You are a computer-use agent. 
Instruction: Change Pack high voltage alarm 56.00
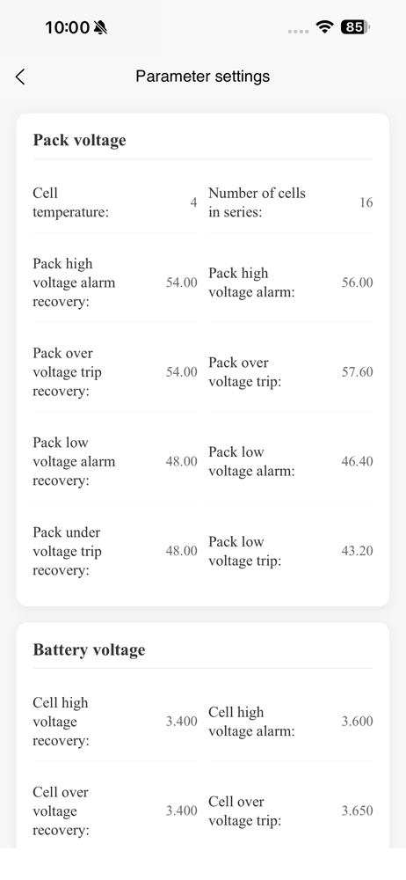coord(357,282)
